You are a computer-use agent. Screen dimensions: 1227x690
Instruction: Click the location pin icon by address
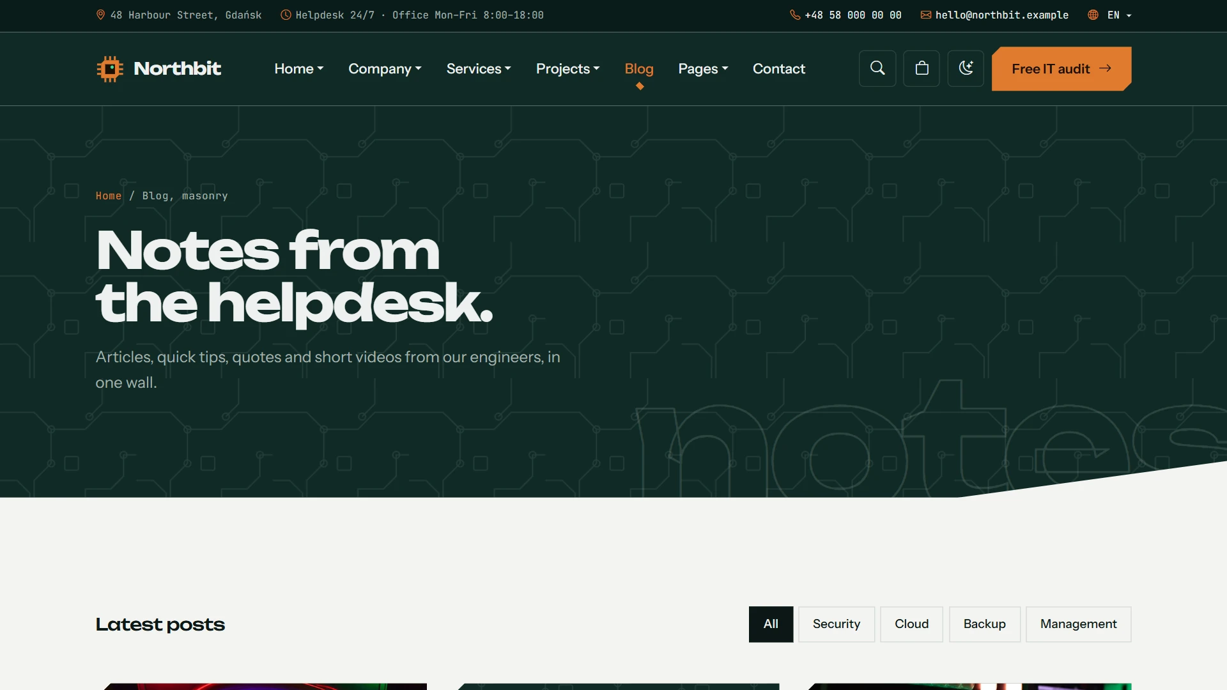[100, 15]
